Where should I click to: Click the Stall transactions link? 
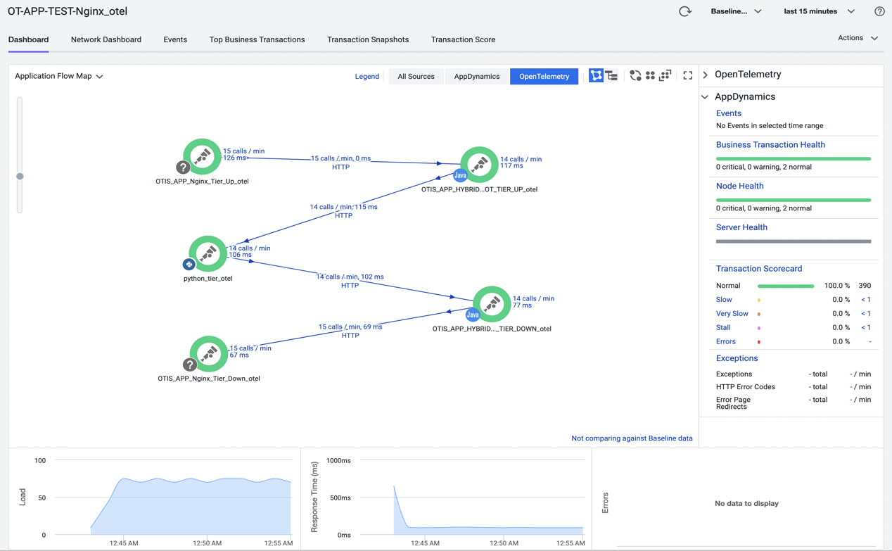point(723,327)
